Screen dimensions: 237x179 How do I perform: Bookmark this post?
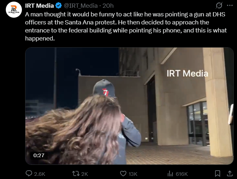coord(217,174)
